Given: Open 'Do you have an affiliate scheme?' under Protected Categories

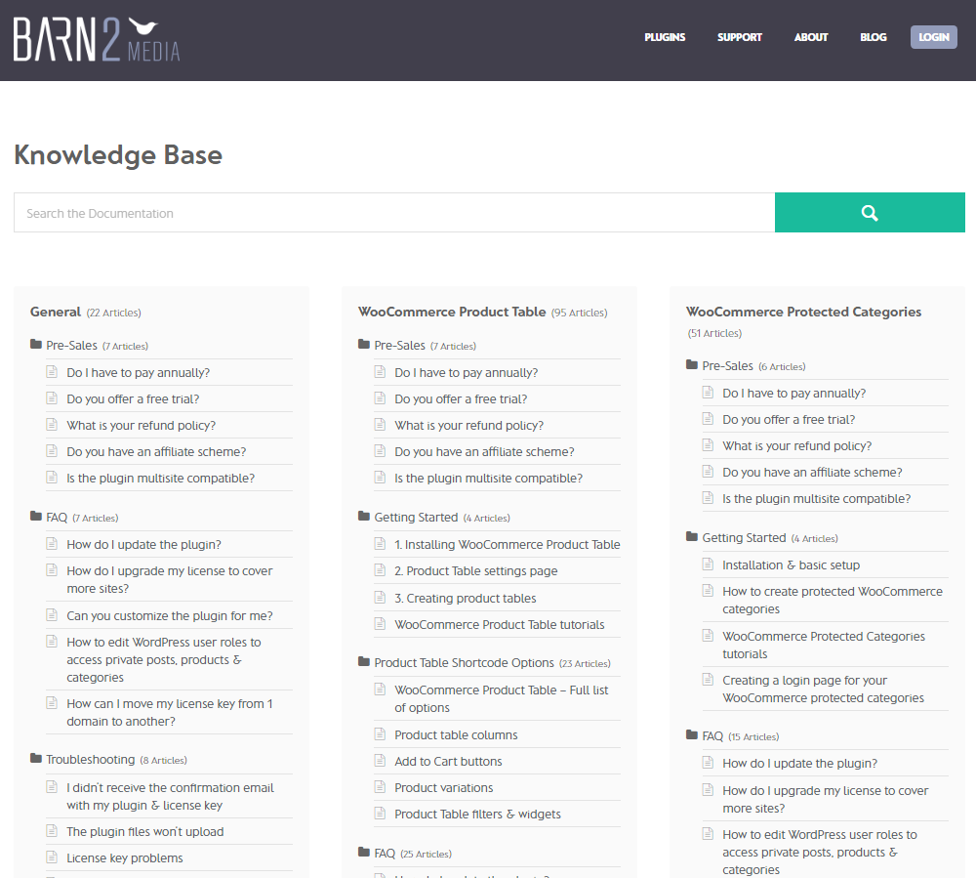Looking at the screenshot, I should pos(812,473).
